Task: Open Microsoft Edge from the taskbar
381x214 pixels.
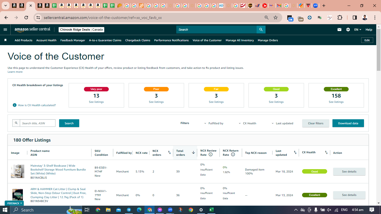Action: pyautogui.click(x=139, y=210)
